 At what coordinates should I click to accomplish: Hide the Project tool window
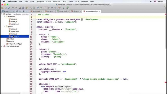coord(27,11)
